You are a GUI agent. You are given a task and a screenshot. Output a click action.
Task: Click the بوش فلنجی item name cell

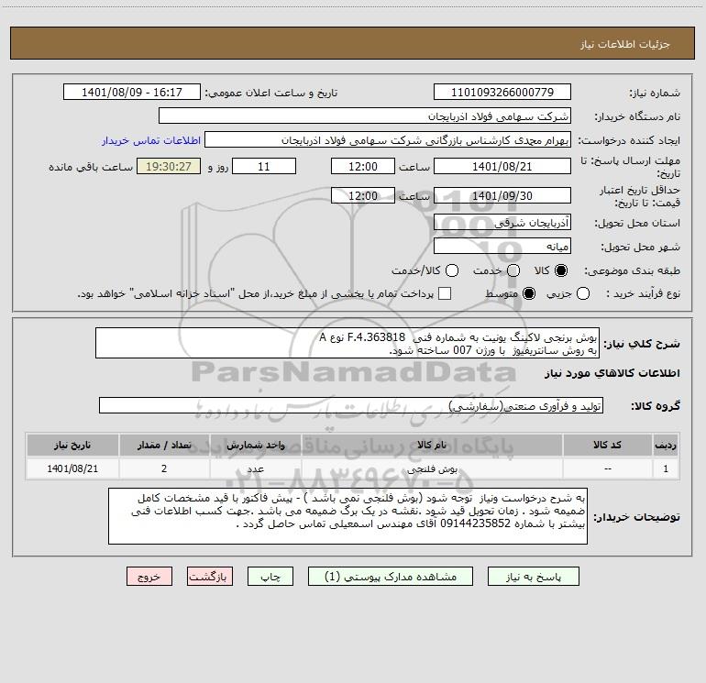432,468
